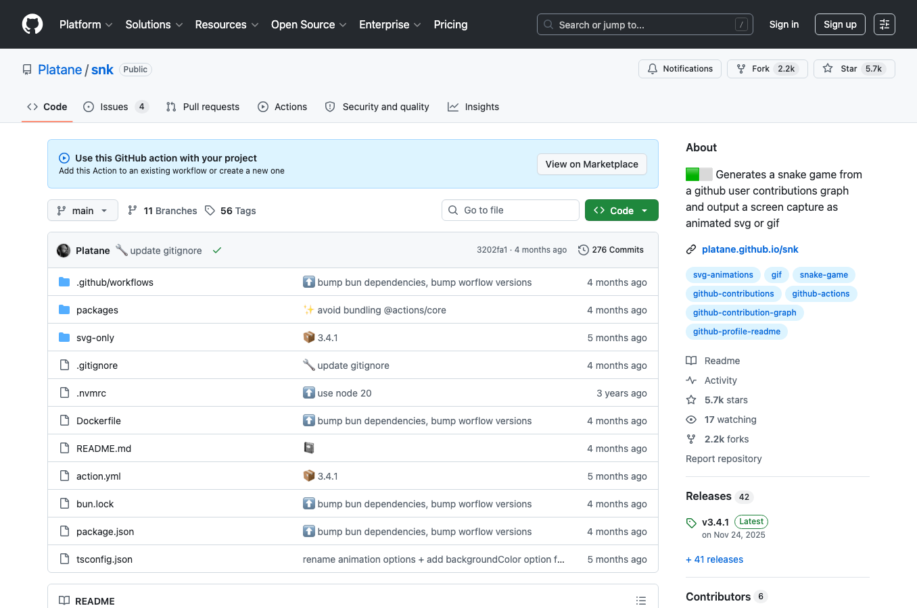
Task: Click the repository icon beside Platane
Action: [27, 70]
